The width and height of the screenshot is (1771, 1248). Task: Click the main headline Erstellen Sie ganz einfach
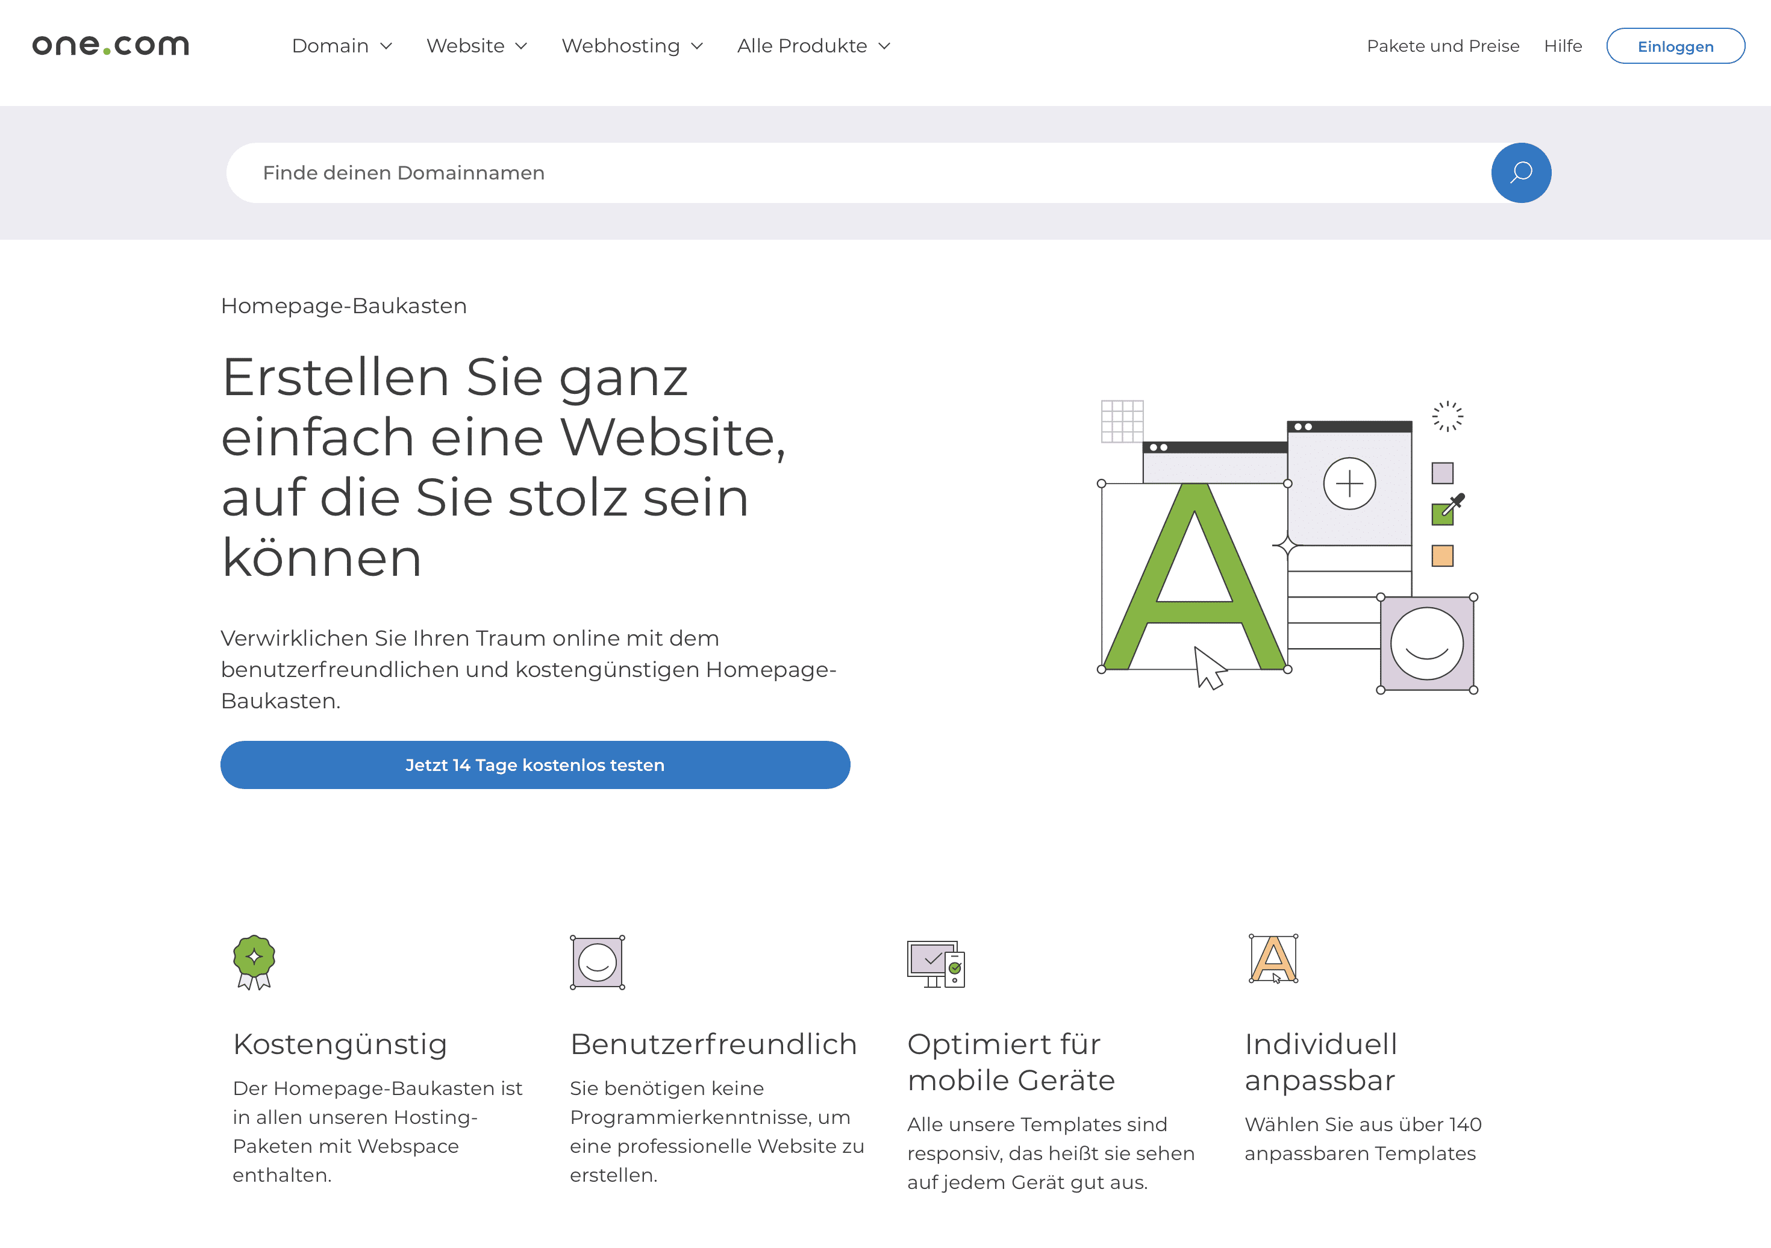[x=504, y=467]
